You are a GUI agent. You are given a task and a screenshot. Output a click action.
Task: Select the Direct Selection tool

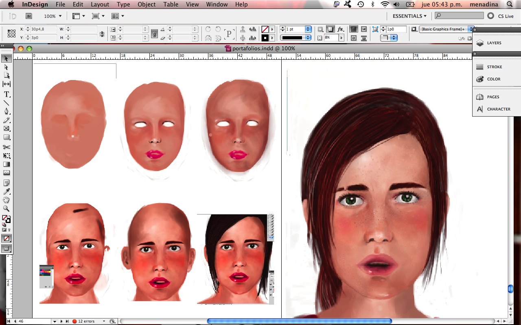pyautogui.click(x=6, y=67)
